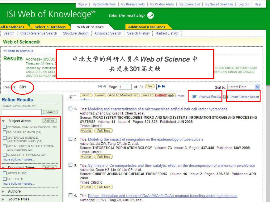Go back via Back to previous link

pyautogui.click(x=18, y=51)
